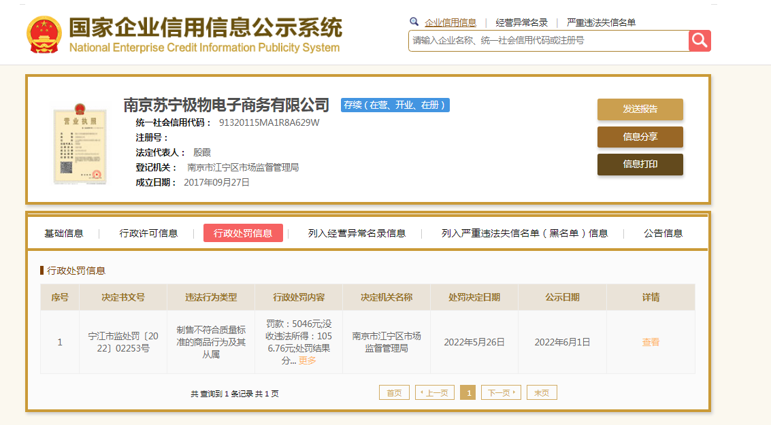Select page 1 in pagination

468,393
